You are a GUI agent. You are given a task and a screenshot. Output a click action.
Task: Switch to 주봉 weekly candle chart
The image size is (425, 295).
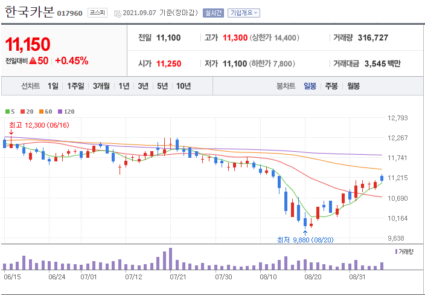331,86
